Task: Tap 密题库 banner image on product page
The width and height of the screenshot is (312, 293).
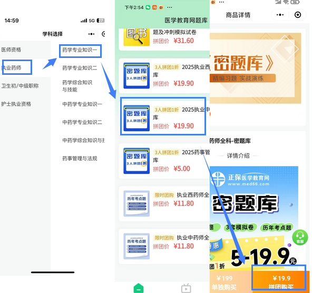Action: tap(255, 68)
